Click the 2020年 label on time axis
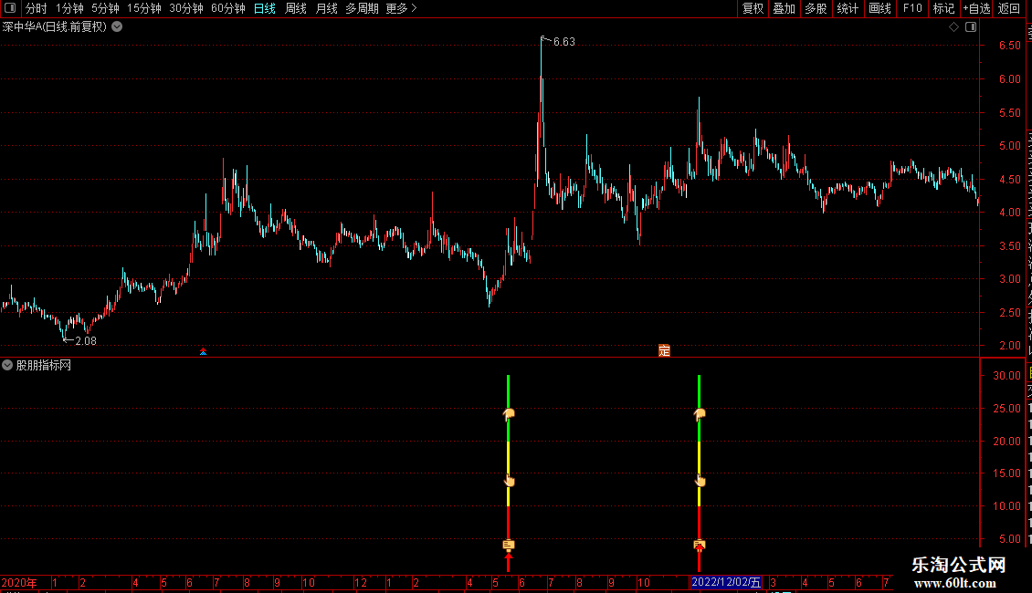The height and width of the screenshot is (593, 1032). tap(19, 582)
